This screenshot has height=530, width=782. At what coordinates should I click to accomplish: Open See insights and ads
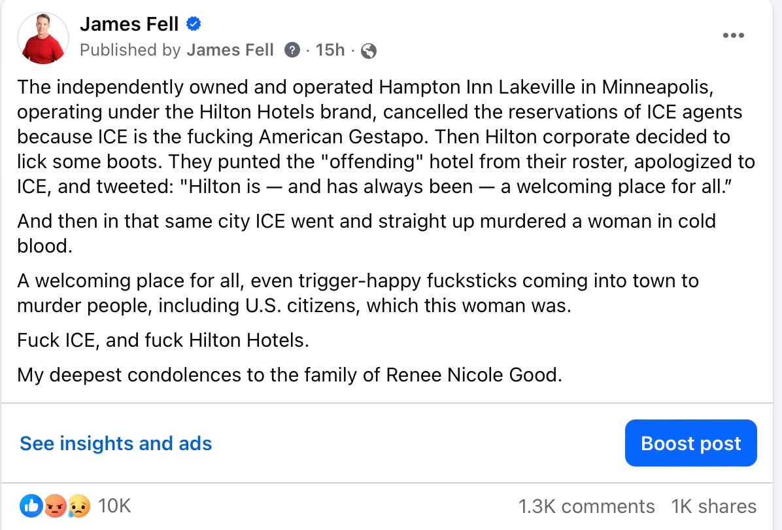click(x=116, y=444)
